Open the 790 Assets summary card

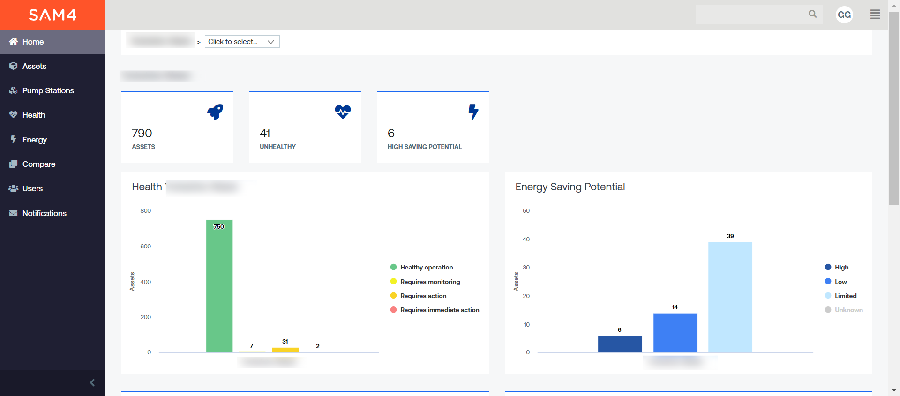[x=177, y=127]
